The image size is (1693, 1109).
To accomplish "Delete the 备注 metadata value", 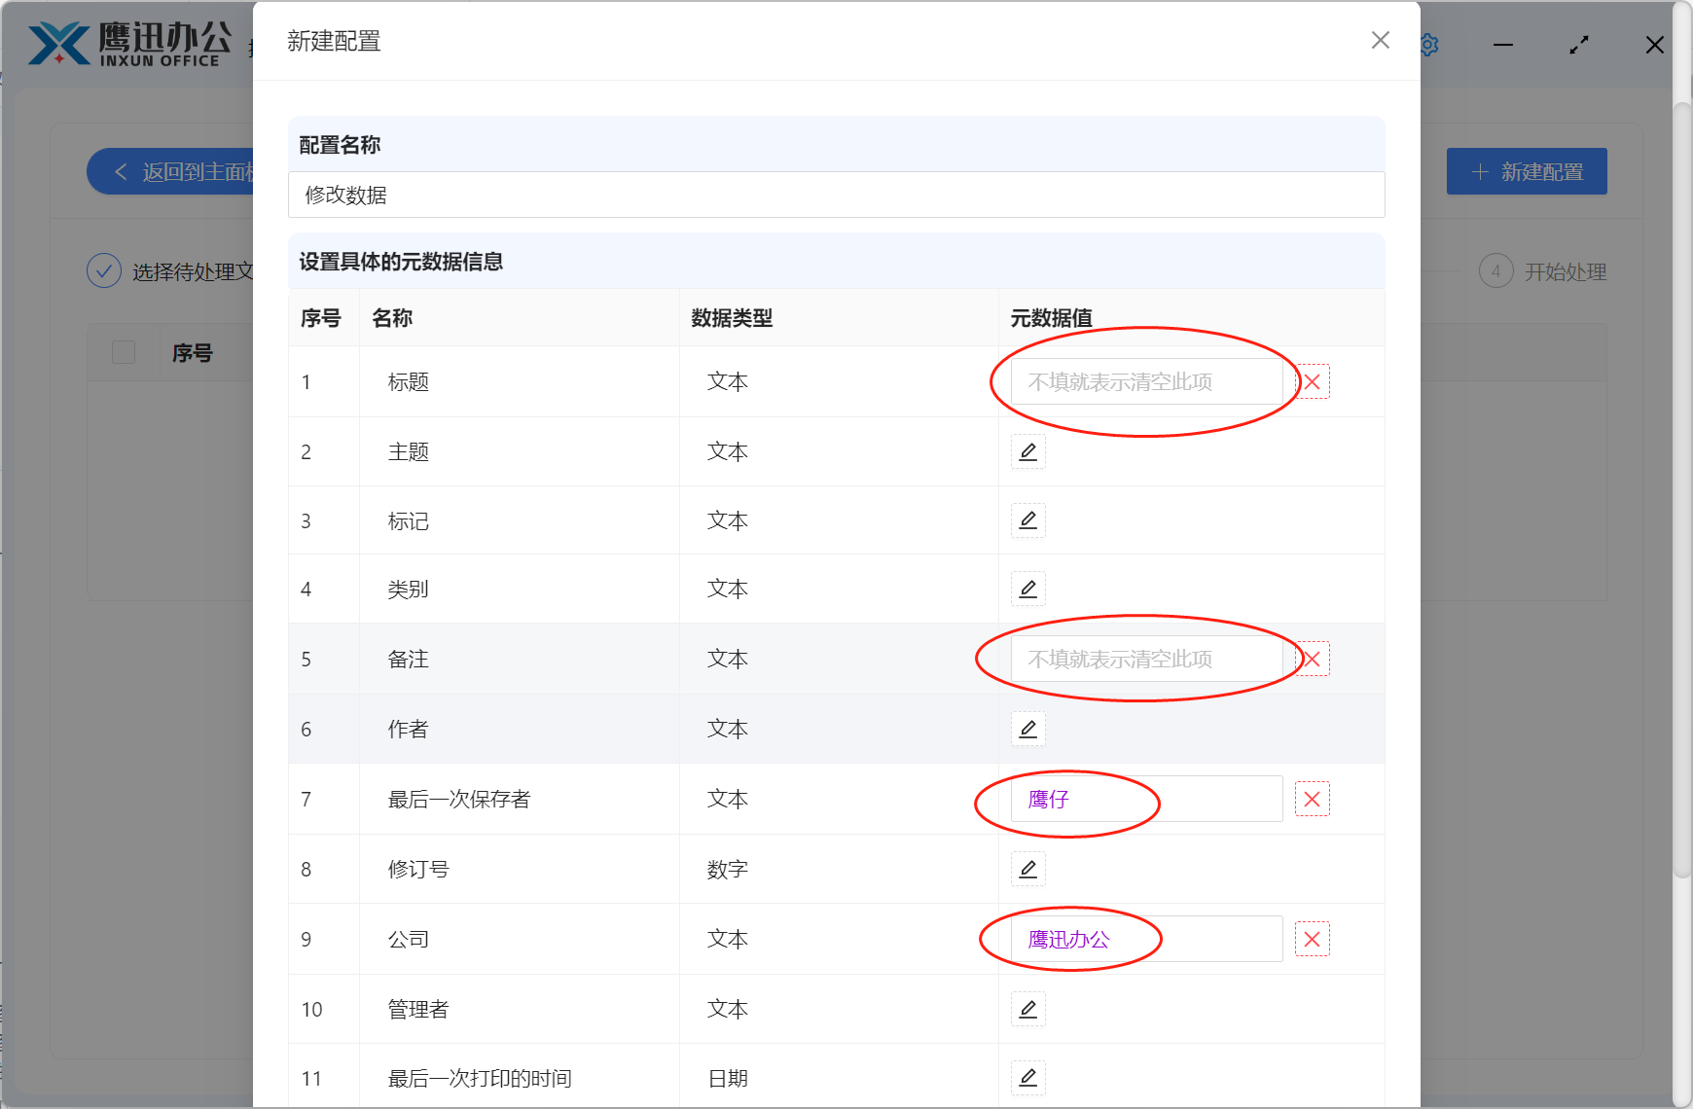I will point(1312,659).
